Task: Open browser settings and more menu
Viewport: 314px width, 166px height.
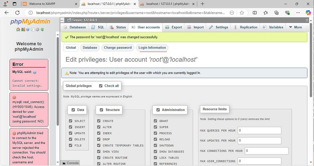Action: coord(298,13)
